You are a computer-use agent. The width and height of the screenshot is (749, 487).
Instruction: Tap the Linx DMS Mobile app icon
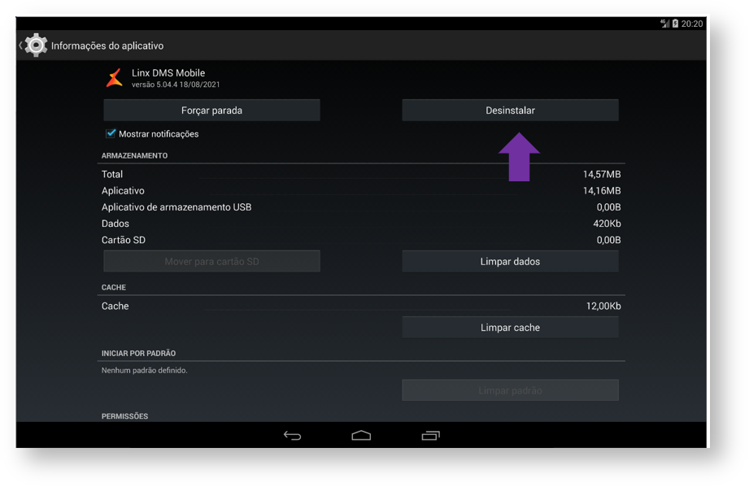(115, 78)
